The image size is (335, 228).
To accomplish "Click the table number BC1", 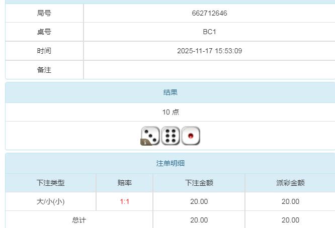I will (x=209, y=32).
